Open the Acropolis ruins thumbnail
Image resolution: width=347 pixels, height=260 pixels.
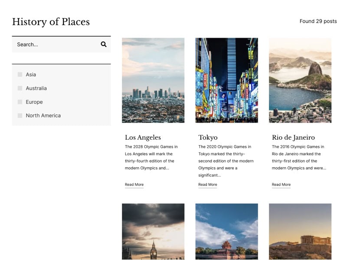tap(300, 231)
